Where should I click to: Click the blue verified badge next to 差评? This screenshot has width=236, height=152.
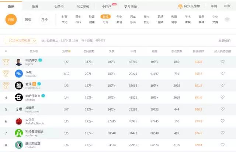[x=39, y=84]
